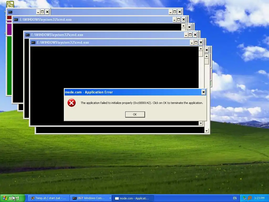Close the frontmost cmd.exe window
Viewport: 269px width, 202px height.
click(x=201, y=42)
